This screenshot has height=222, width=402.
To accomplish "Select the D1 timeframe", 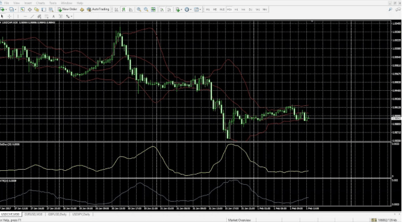I will 250,10.
